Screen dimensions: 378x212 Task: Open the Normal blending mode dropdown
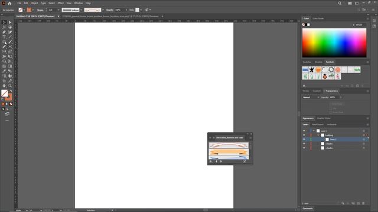click(311, 97)
